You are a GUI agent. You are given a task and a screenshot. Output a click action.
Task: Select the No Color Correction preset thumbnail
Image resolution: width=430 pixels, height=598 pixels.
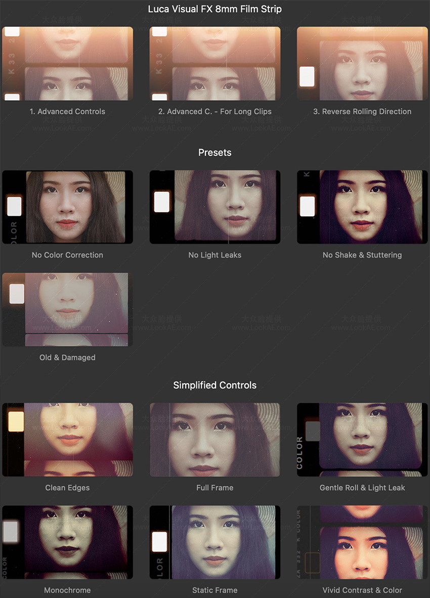point(67,207)
